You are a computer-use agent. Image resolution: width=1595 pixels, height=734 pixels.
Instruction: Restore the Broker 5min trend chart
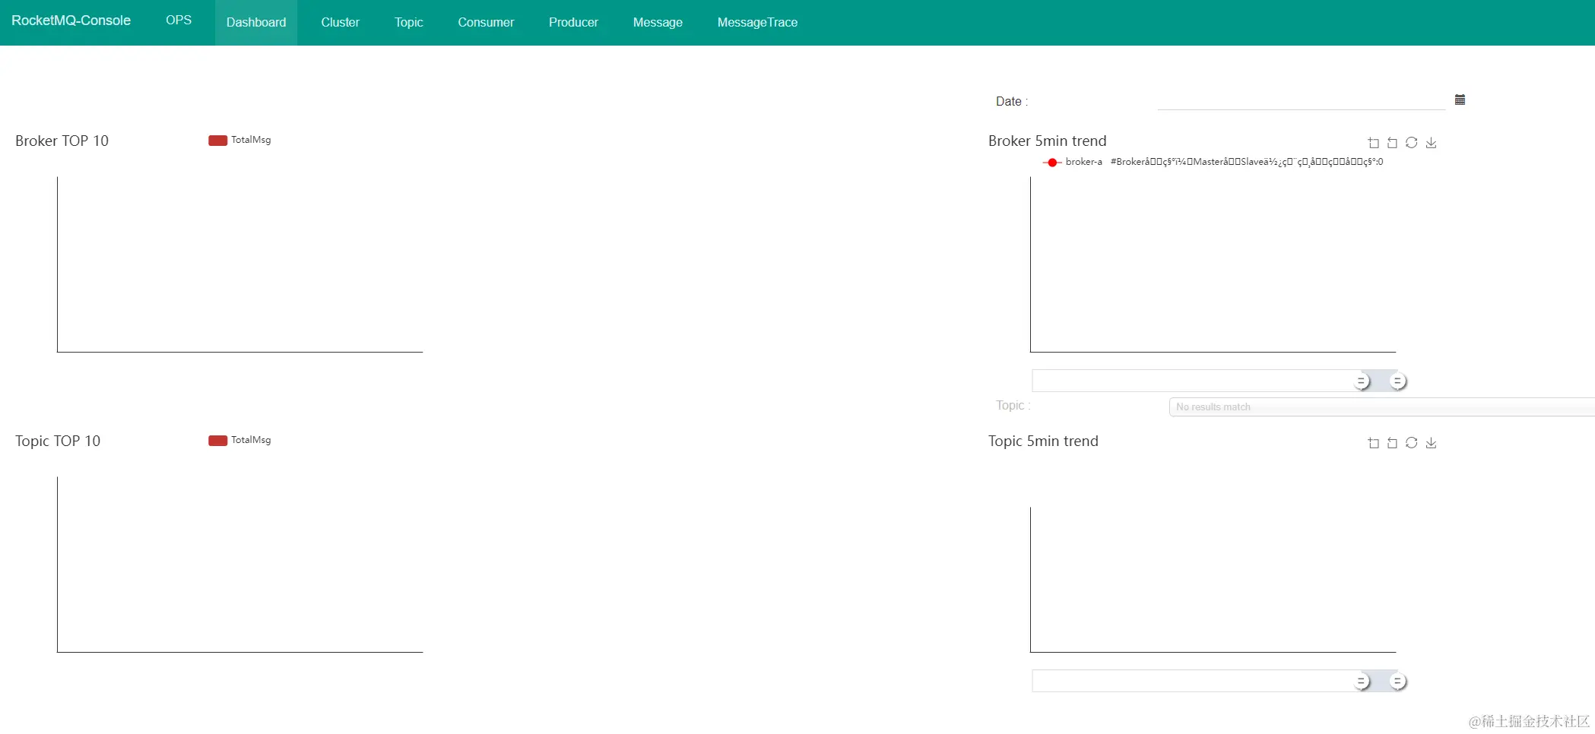(1411, 143)
